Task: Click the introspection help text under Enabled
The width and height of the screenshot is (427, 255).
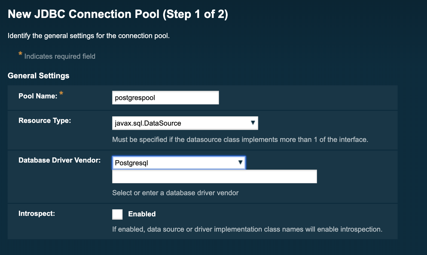Action: click(247, 229)
